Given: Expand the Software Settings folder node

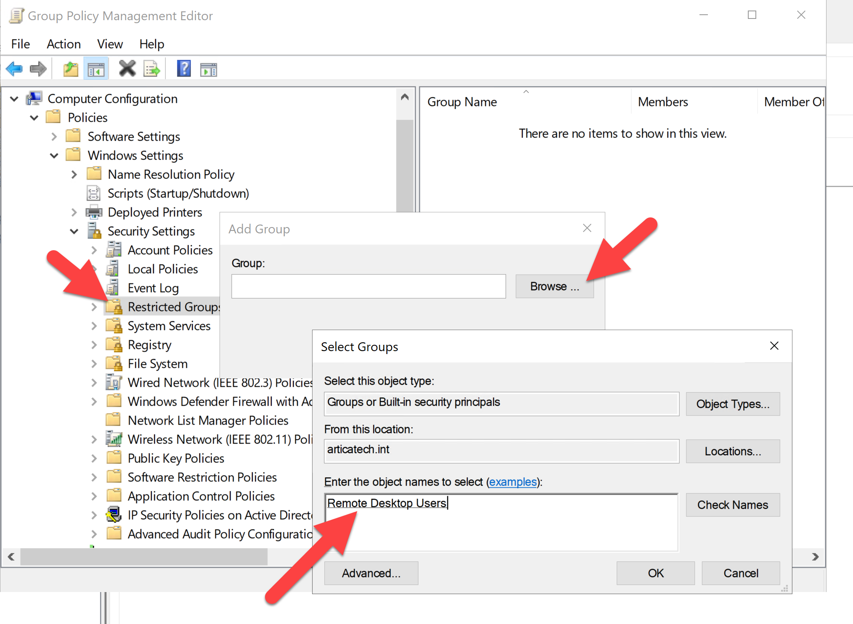Looking at the screenshot, I should point(54,137).
